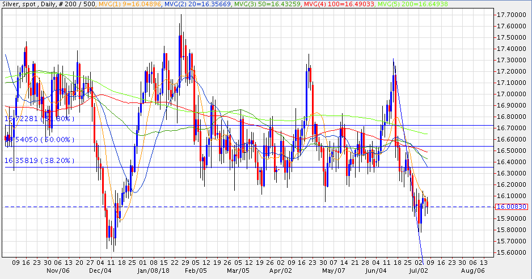Select the MVG(5) 200=16.64938 legend
This screenshot has width=532, height=279.
[x=412, y=4]
